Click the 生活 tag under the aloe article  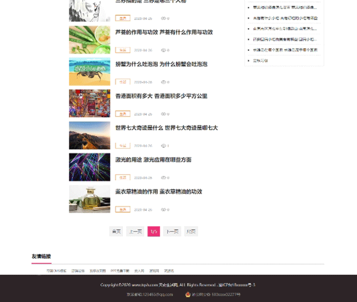coord(123,50)
